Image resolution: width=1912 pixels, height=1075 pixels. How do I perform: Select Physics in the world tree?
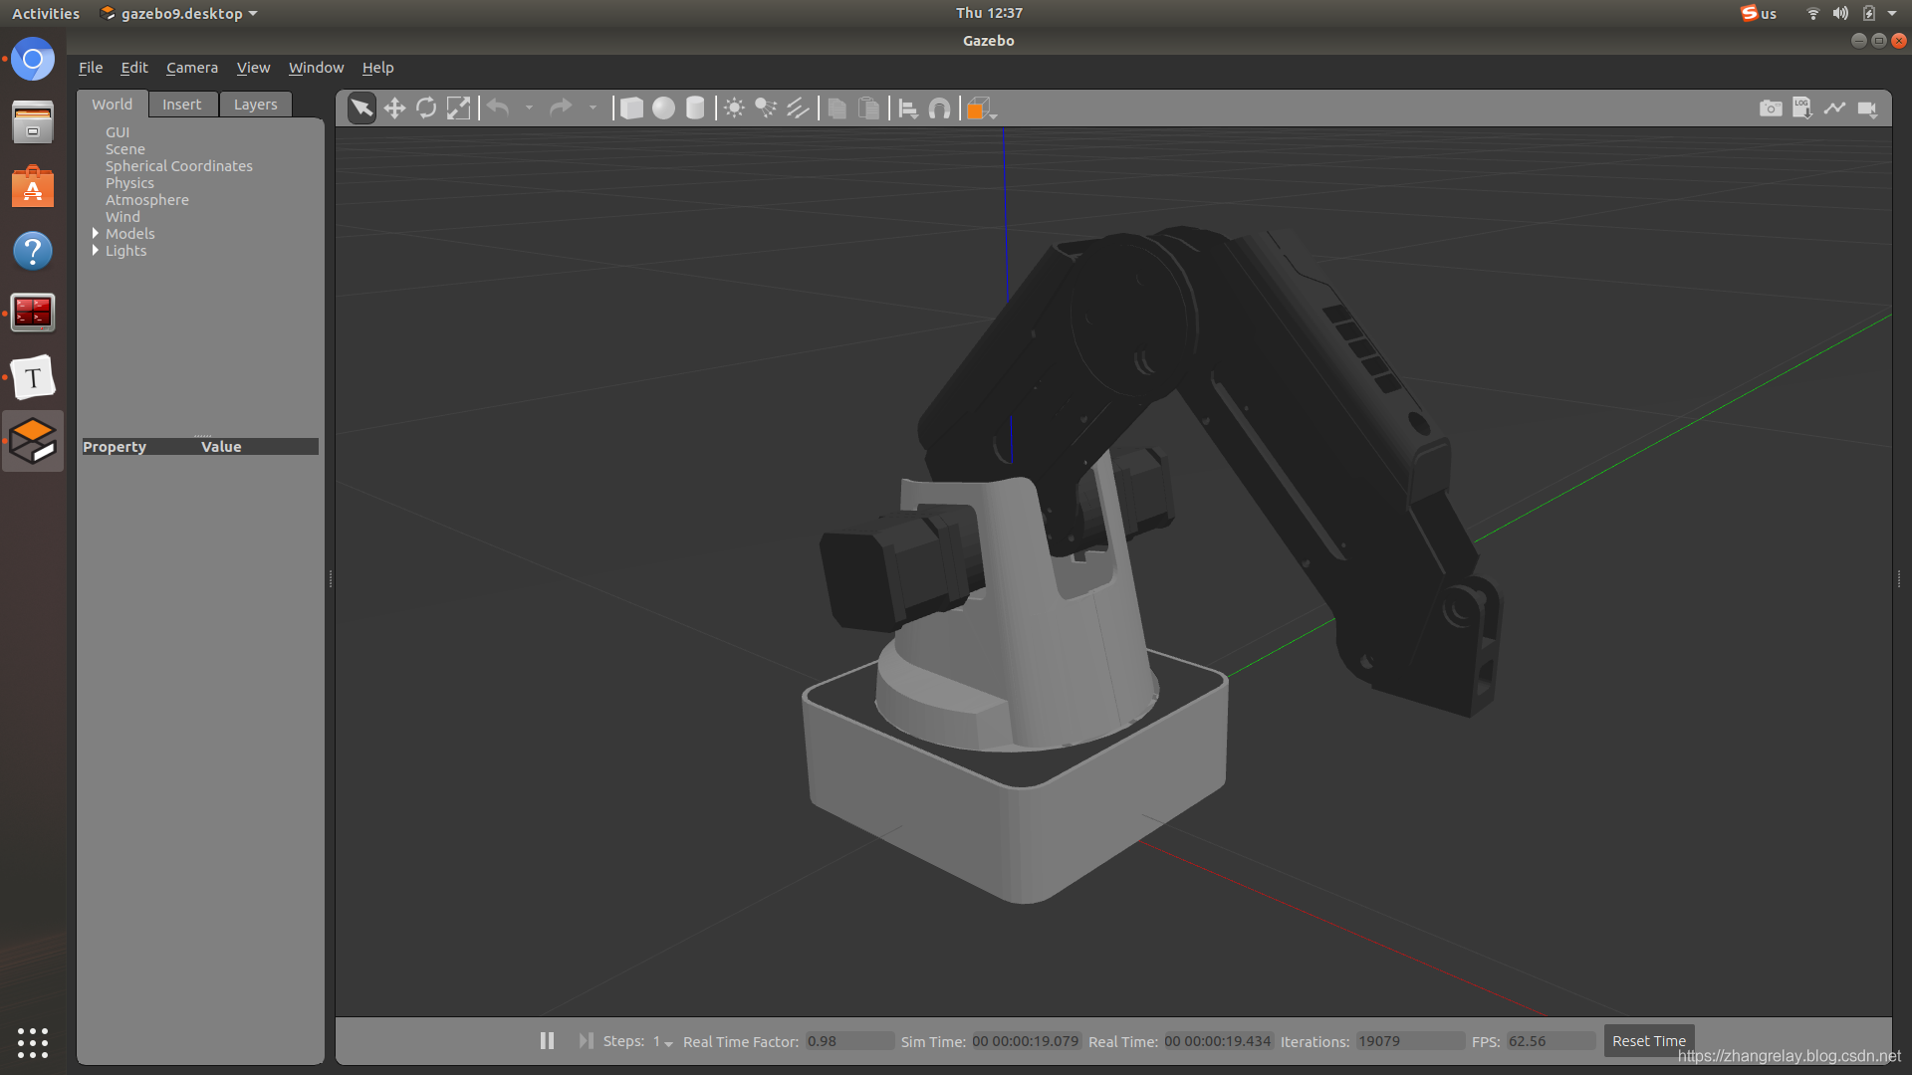click(x=129, y=183)
